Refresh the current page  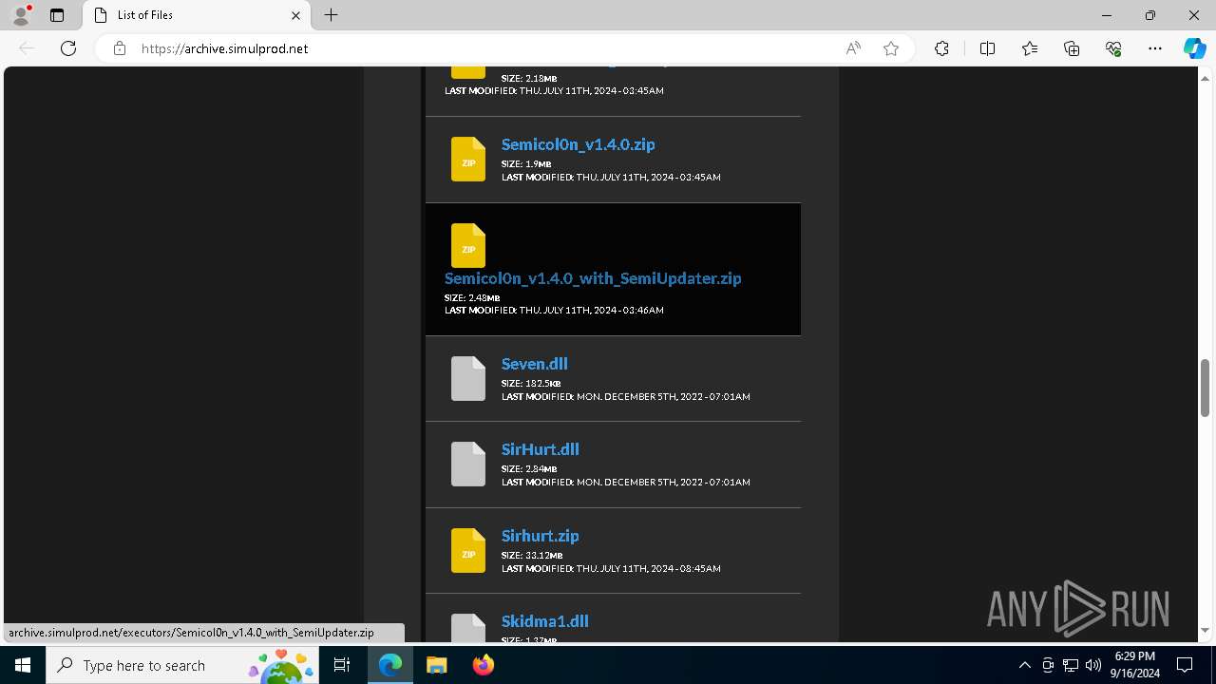point(68,48)
